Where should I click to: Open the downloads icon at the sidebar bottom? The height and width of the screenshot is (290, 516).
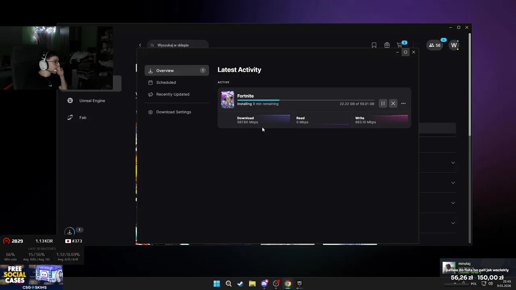70,232
